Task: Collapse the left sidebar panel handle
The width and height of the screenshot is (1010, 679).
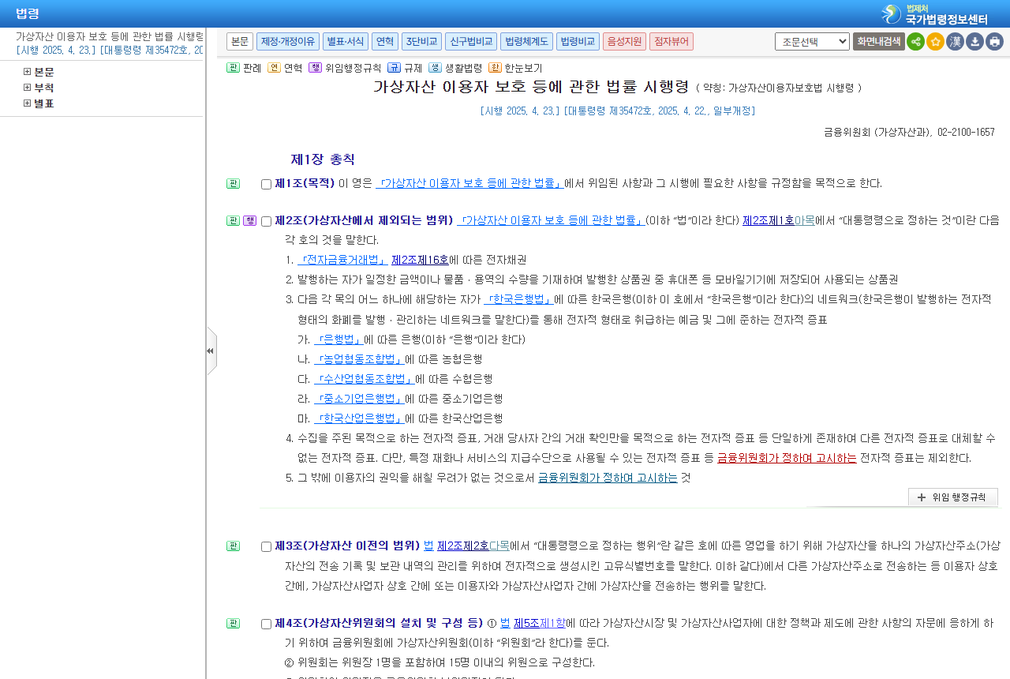Action: pos(211,351)
